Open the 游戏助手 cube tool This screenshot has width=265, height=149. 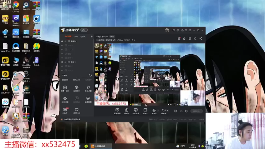click(77, 89)
